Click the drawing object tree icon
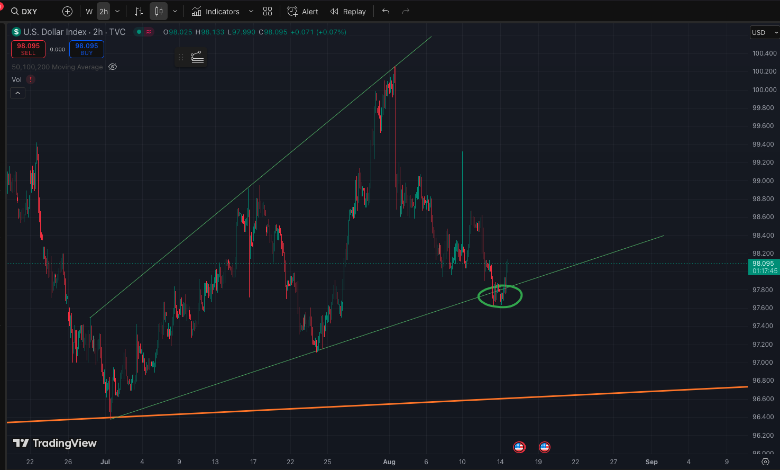The width and height of the screenshot is (780, 470). click(197, 57)
